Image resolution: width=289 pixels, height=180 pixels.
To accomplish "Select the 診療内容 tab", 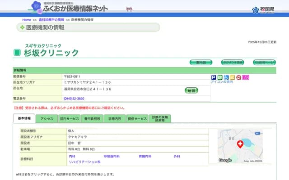I will pos(114,119).
